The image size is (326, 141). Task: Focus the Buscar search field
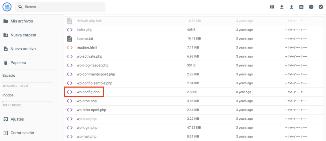pos(64,7)
